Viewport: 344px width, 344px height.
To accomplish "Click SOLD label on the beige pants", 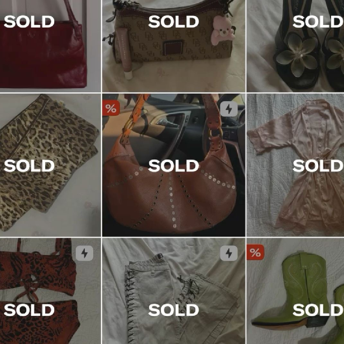I will point(174,310).
